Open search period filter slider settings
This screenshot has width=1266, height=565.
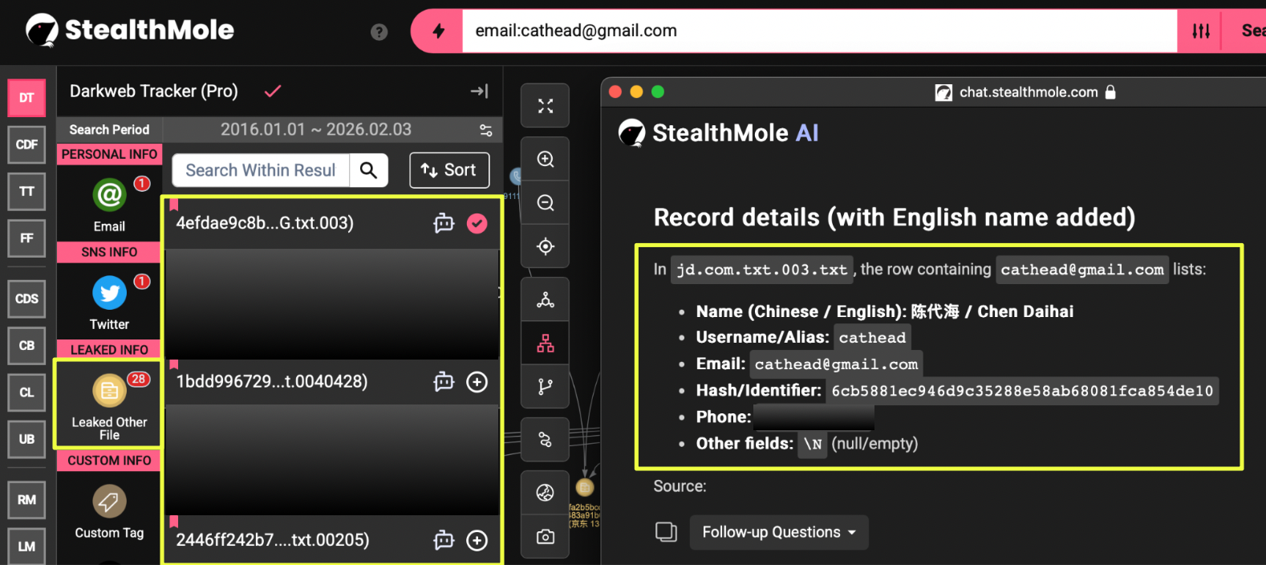pyautogui.click(x=485, y=130)
